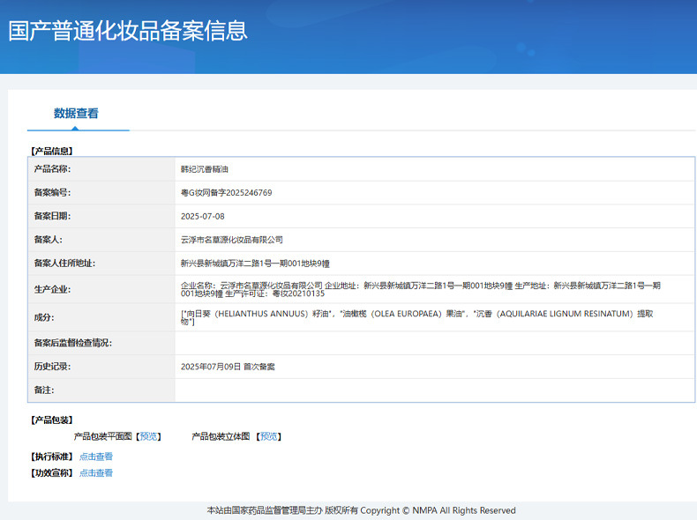Screen dimensions: 697x520
Task: Click the 国产普通化妆品备案信息 page title
Action: [x=128, y=30]
